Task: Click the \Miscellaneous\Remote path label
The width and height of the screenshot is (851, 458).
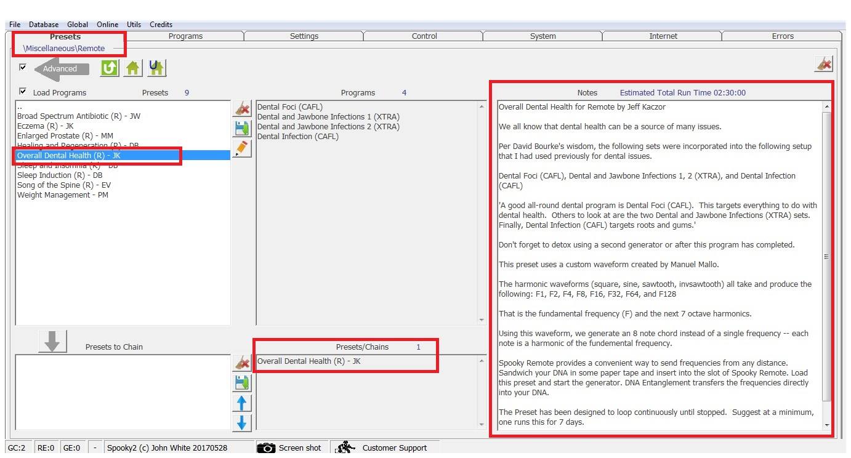Action: click(64, 48)
